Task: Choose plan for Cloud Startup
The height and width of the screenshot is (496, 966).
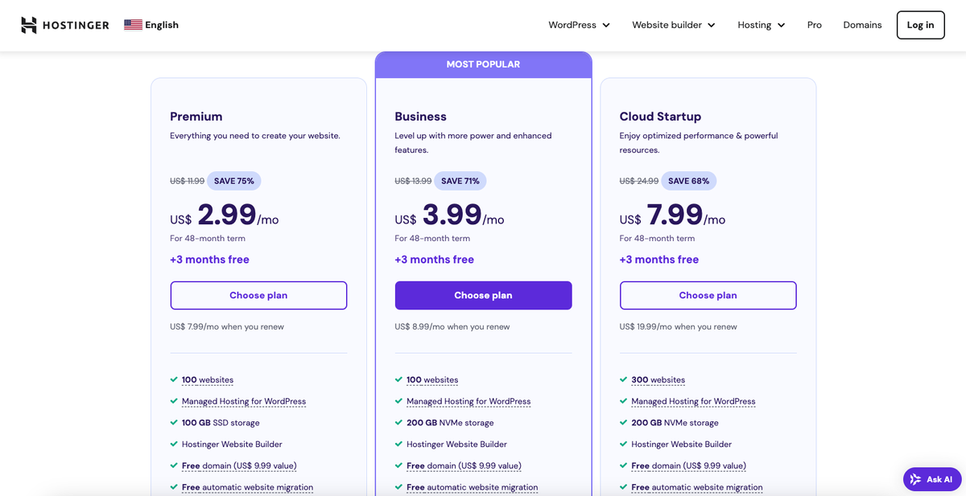Action: pos(708,295)
